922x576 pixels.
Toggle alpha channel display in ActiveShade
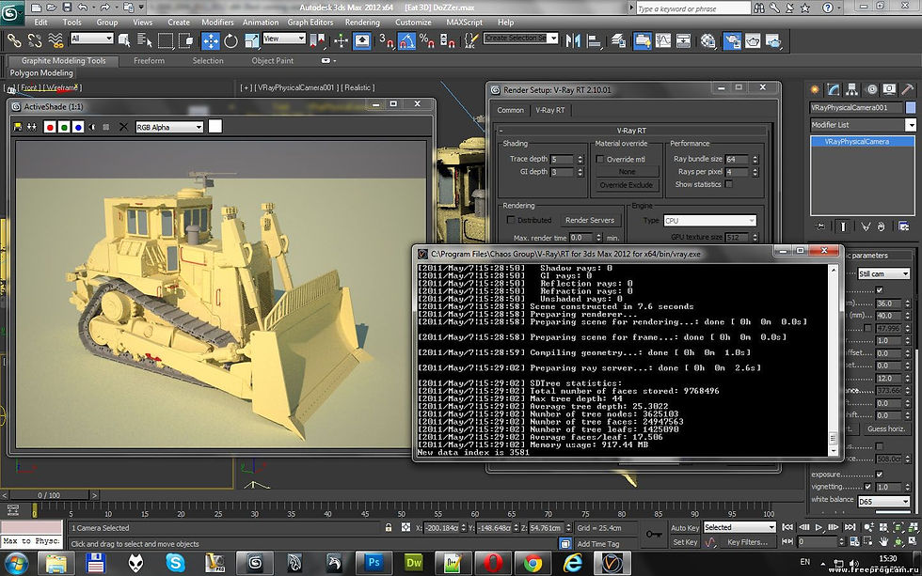click(x=92, y=127)
